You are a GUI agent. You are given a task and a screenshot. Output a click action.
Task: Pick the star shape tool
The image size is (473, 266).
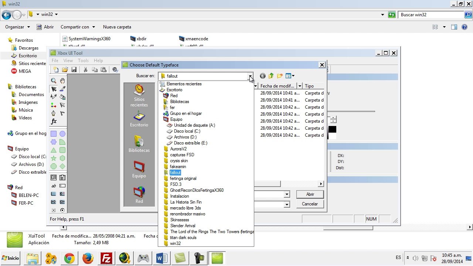click(x=54, y=158)
